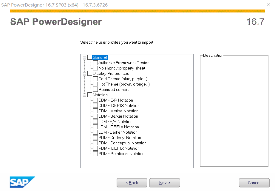Tick PDM - Relational Notation checkbox
275x191 pixels.
(95, 154)
